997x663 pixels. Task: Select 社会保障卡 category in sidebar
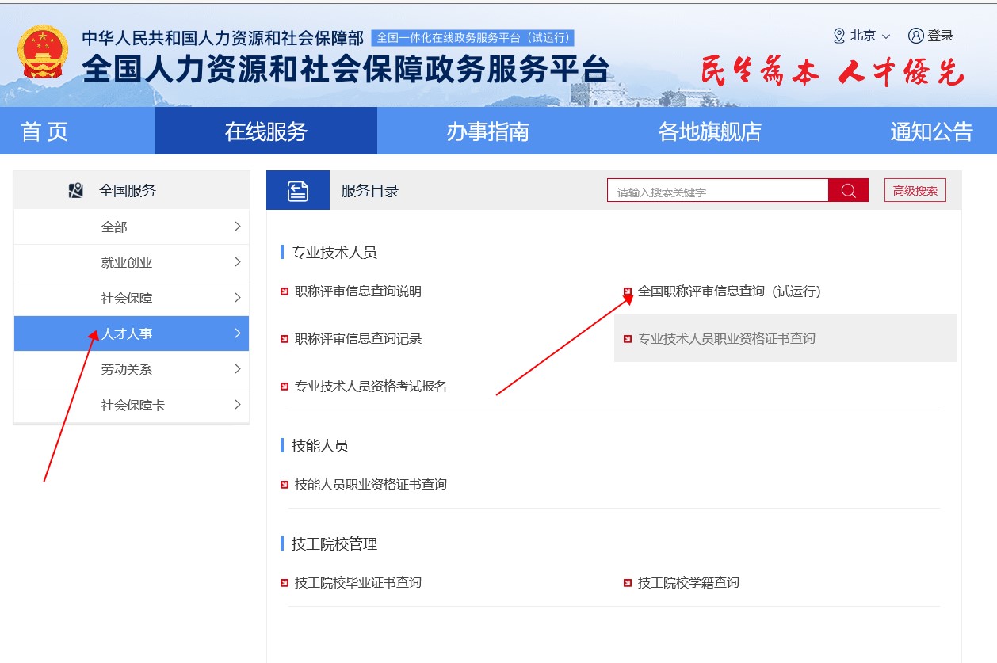point(132,405)
